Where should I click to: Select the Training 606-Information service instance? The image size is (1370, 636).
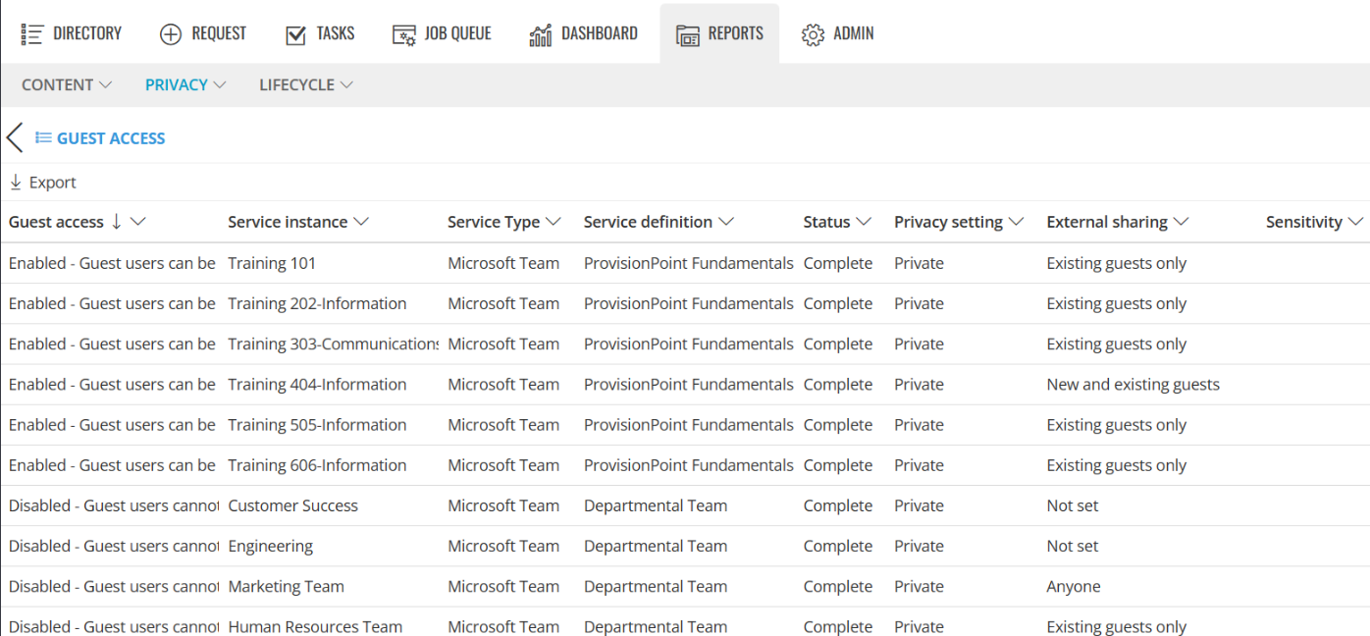317,464
